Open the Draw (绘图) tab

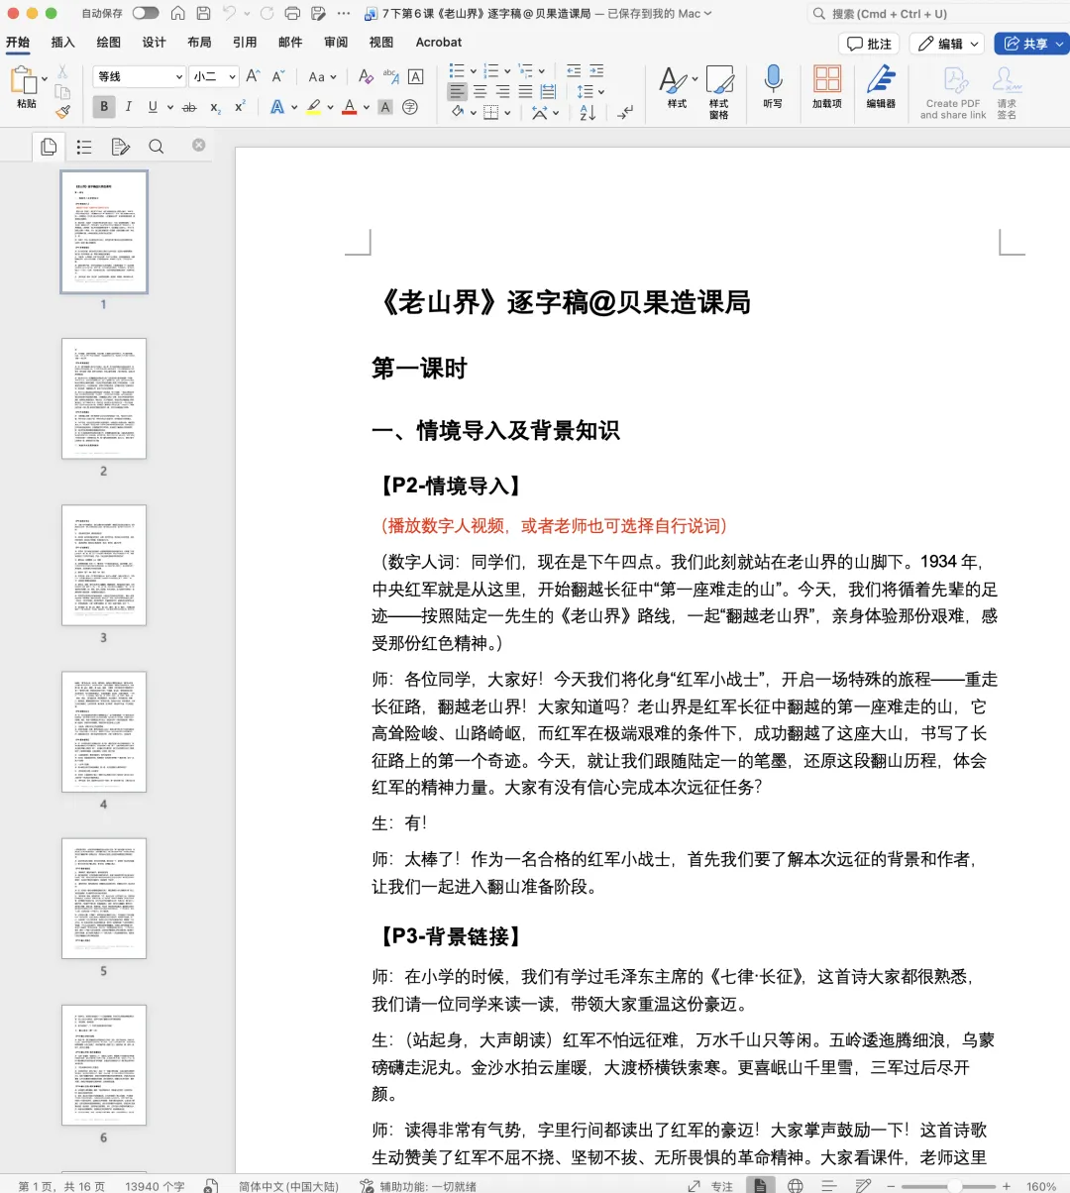pyautogui.click(x=109, y=42)
